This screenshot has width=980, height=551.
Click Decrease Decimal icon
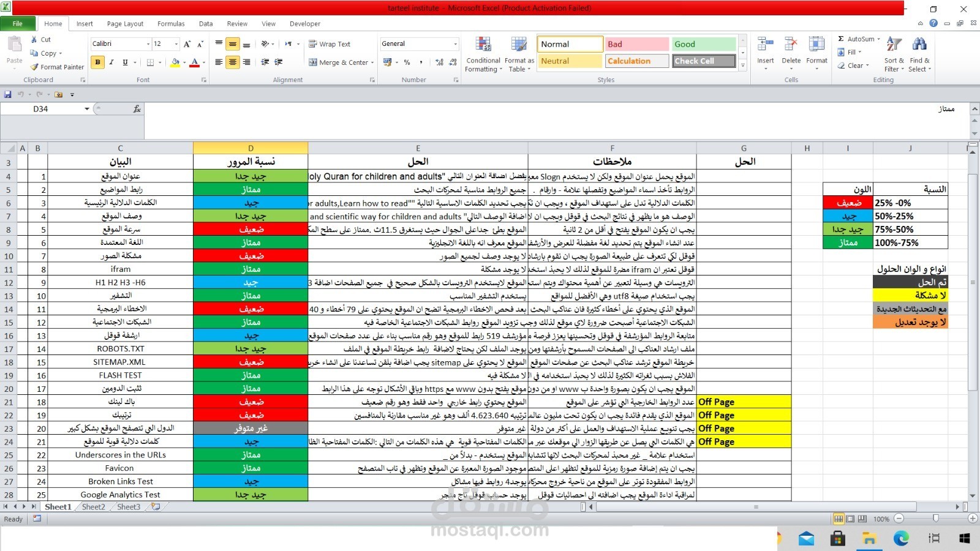[x=453, y=62]
